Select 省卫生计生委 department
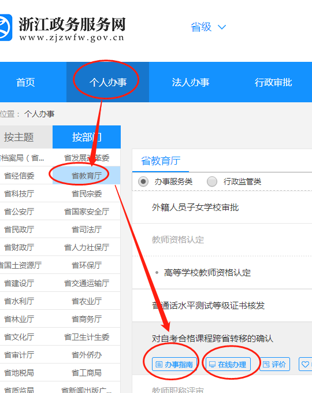312x393 pixels. (87, 337)
